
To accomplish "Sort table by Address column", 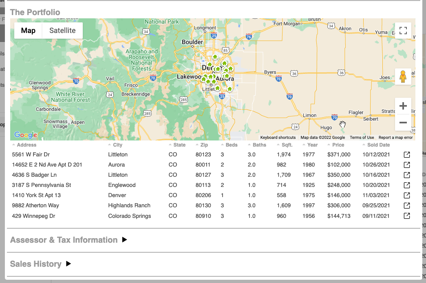I will (24, 145).
